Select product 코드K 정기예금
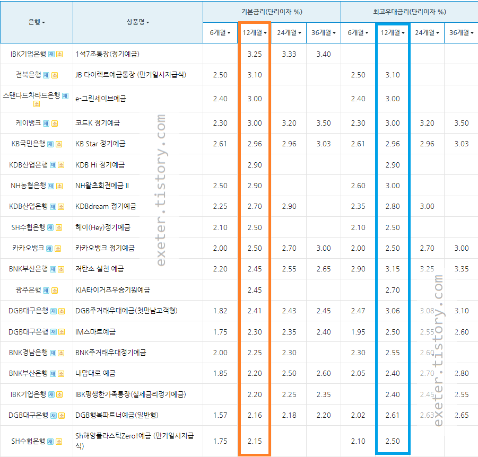The image size is (478, 457). point(98,123)
